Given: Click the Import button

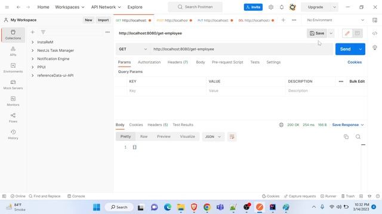Looking at the screenshot, I should (x=103, y=20).
